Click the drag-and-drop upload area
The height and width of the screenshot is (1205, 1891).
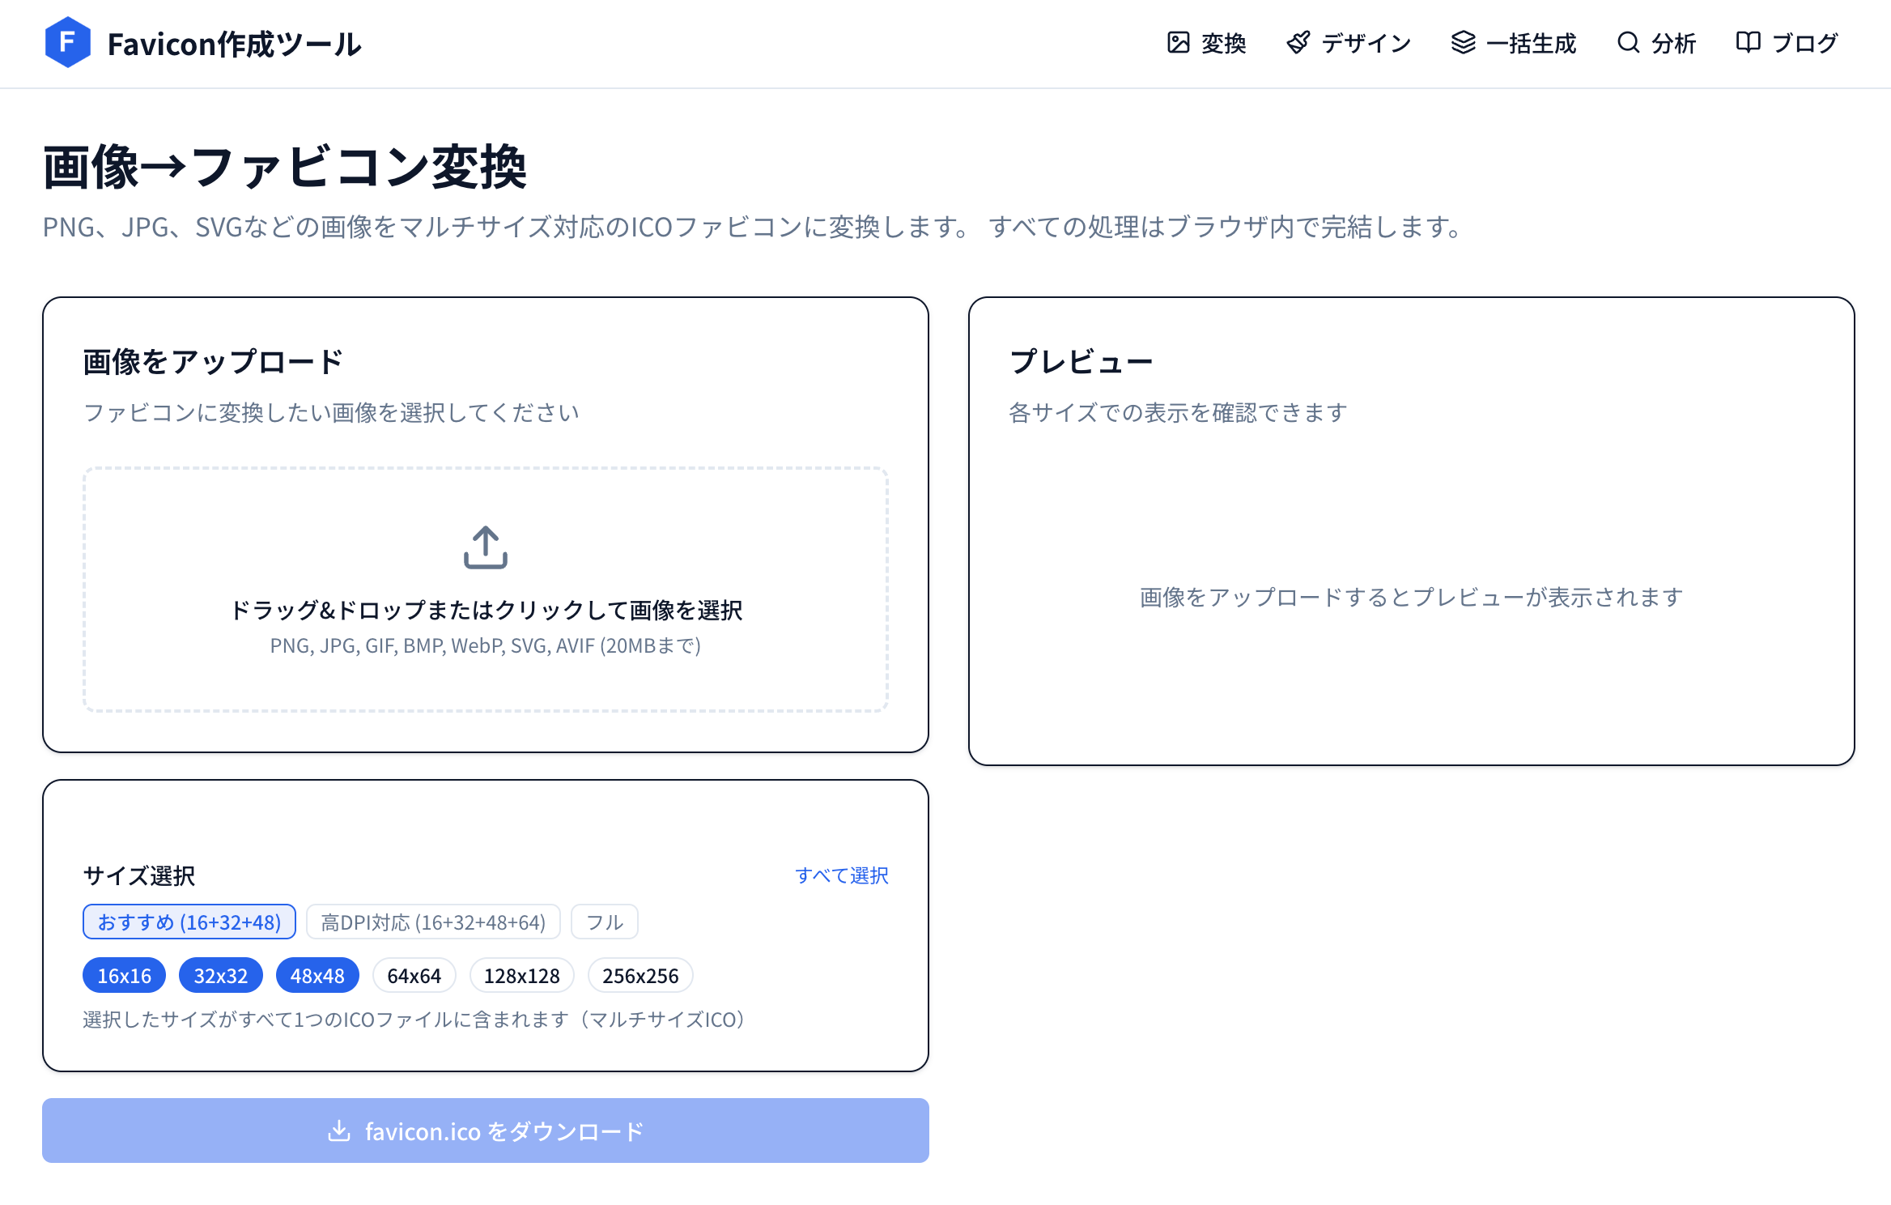coord(485,587)
